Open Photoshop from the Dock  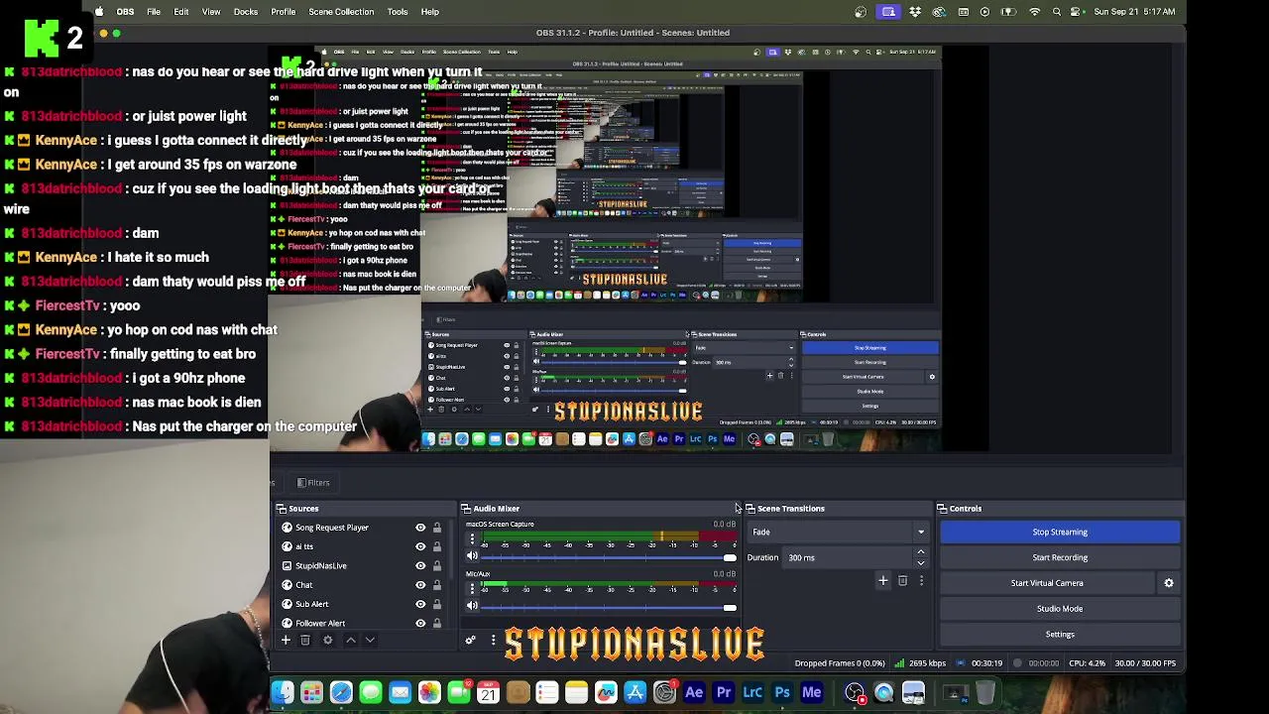[782, 692]
